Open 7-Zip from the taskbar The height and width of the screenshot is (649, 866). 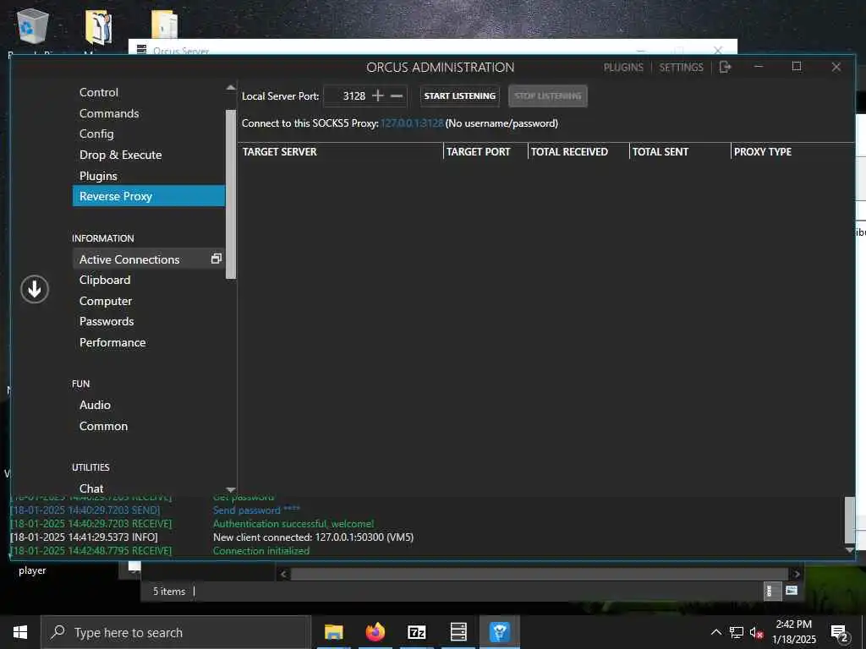416,632
